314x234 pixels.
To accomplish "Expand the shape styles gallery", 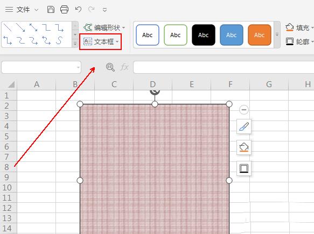I will (277, 34).
